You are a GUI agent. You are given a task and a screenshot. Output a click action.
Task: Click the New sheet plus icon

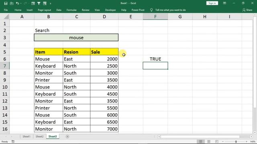(67, 136)
